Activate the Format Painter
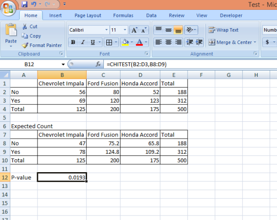Screen dimensions: 277x220 pos(42,45)
